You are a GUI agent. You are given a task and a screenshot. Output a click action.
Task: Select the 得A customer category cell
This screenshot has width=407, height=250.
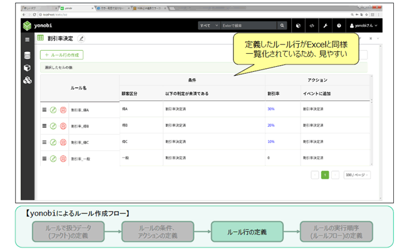[x=142, y=109]
